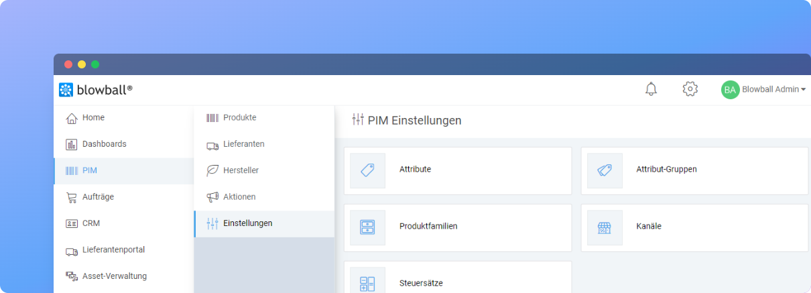
Task: Open the settings gear in header
Action: (690, 89)
